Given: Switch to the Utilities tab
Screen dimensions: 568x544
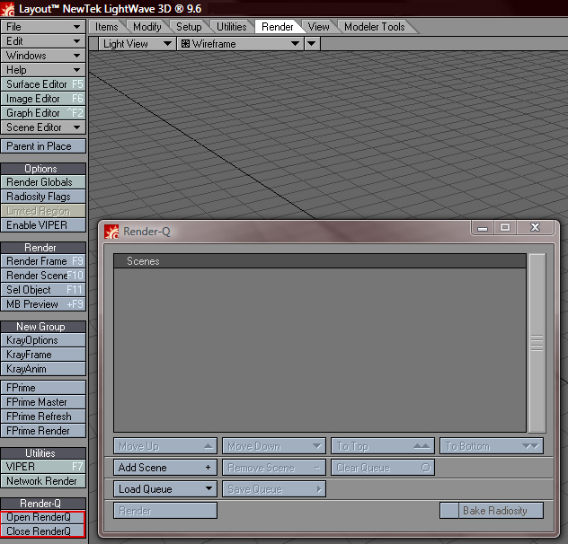Looking at the screenshot, I should point(232,27).
